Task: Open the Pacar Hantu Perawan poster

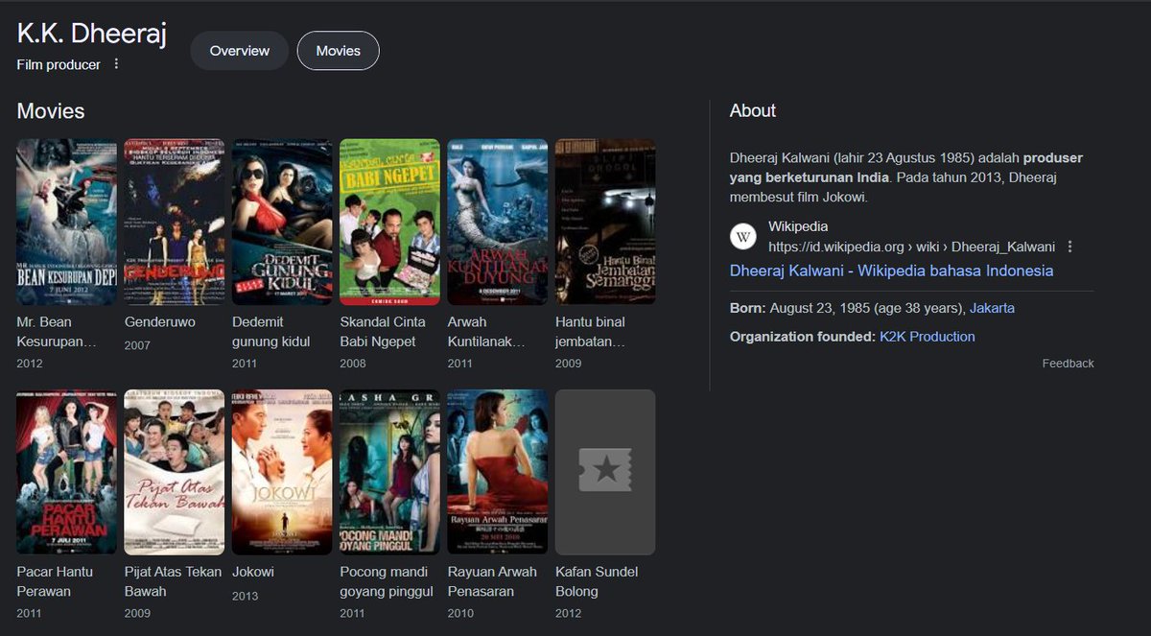Action: 67,472
